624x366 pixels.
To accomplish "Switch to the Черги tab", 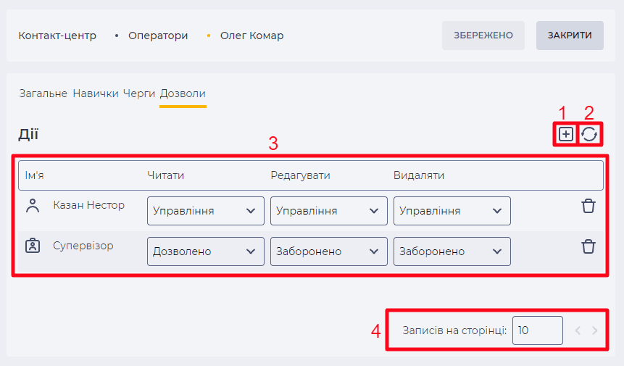I will [x=139, y=93].
